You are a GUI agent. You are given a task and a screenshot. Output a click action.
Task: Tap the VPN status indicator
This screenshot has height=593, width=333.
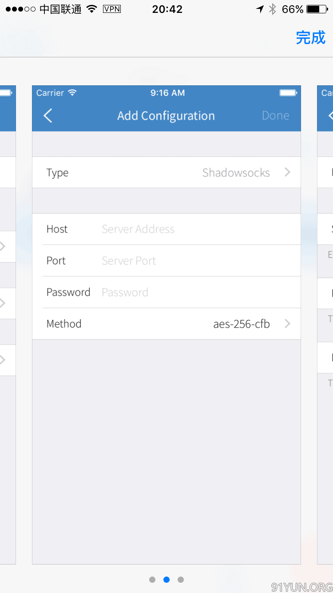pyautogui.click(x=112, y=9)
